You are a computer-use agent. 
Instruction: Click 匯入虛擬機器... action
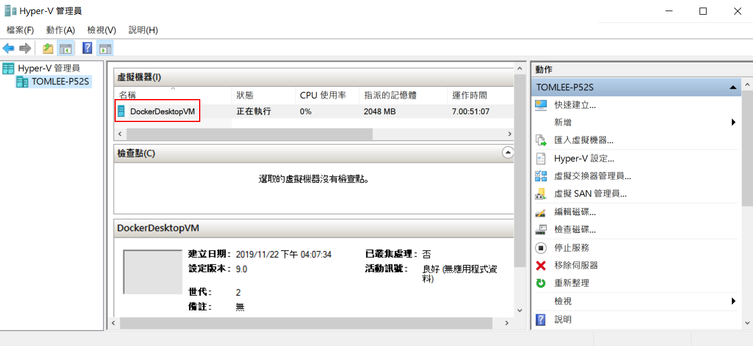pos(584,140)
